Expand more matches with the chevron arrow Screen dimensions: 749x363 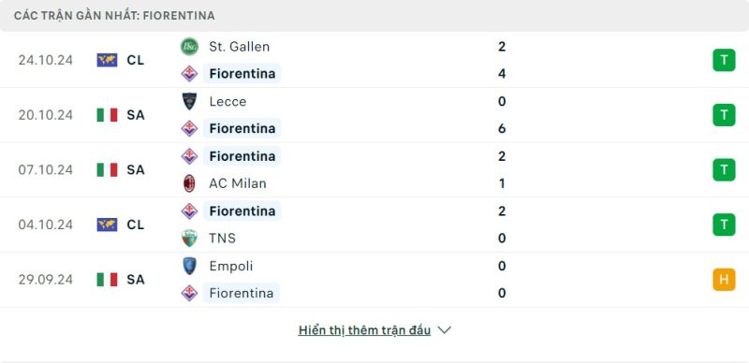(x=444, y=330)
